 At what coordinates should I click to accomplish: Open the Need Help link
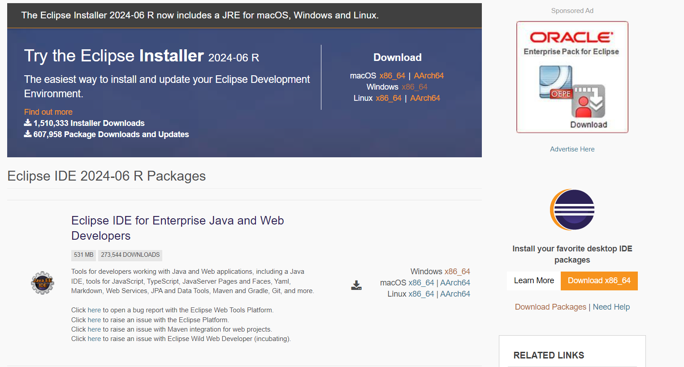(x=611, y=307)
